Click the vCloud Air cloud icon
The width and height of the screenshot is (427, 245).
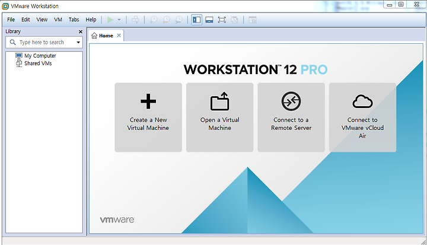click(x=362, y=101)
